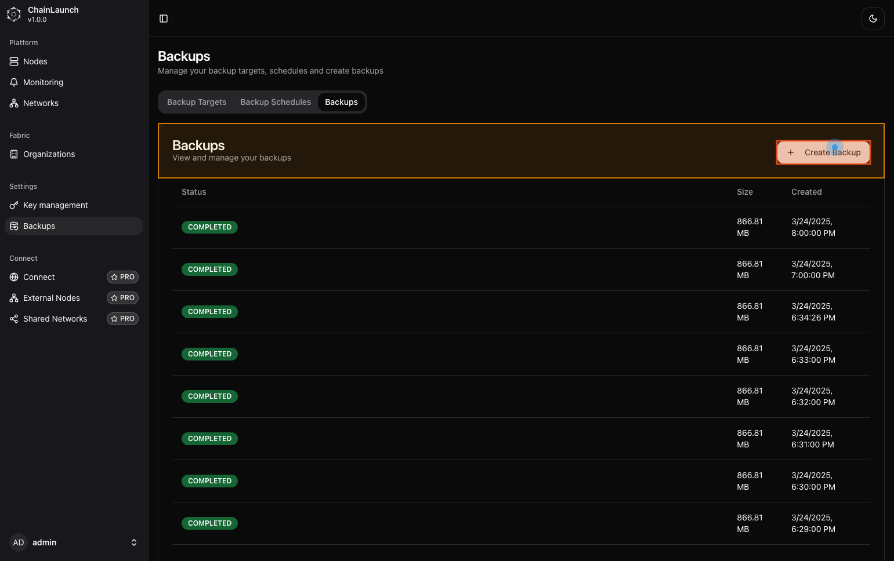Click the admin AD avatar

point(19,542)
